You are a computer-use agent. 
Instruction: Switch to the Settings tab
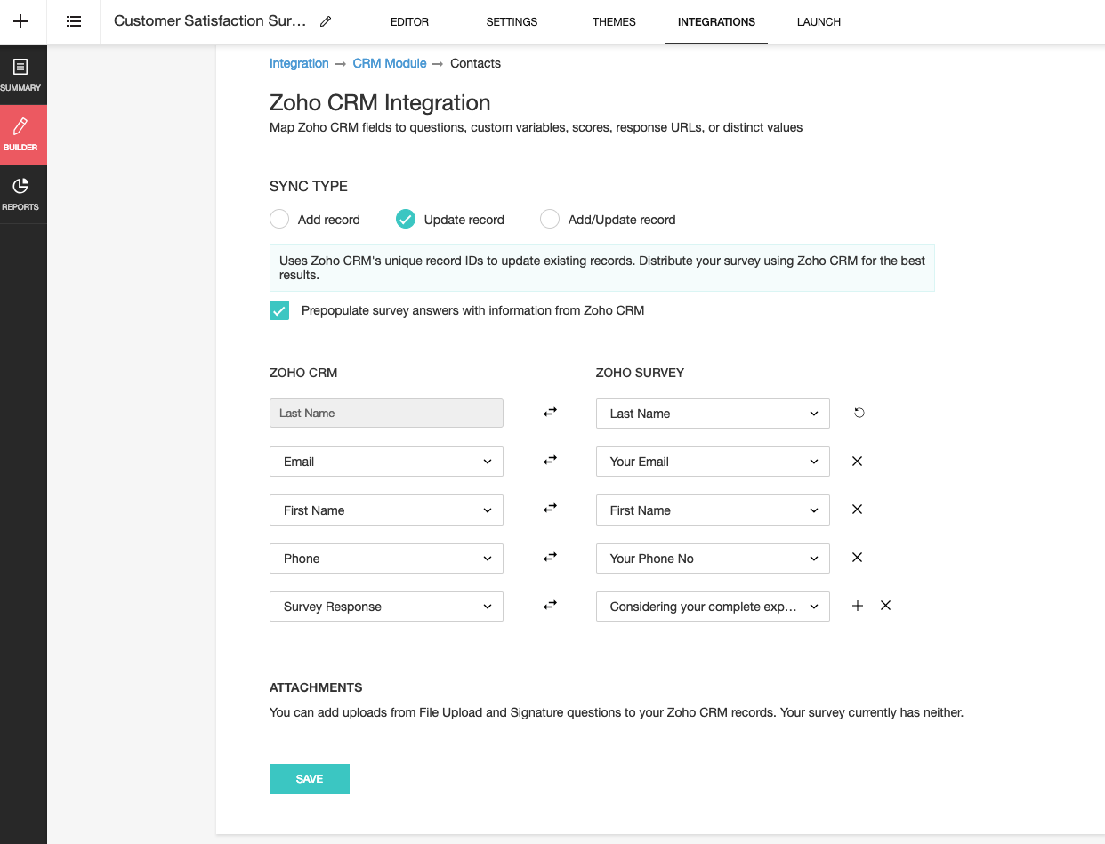[x=512, y=22]
